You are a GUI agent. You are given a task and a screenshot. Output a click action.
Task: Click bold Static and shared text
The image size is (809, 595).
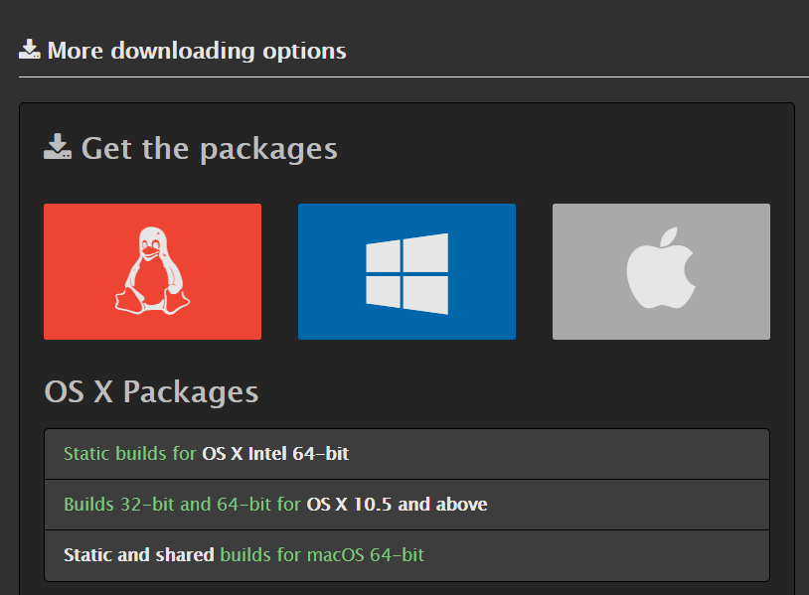click(x=138, y=554)
